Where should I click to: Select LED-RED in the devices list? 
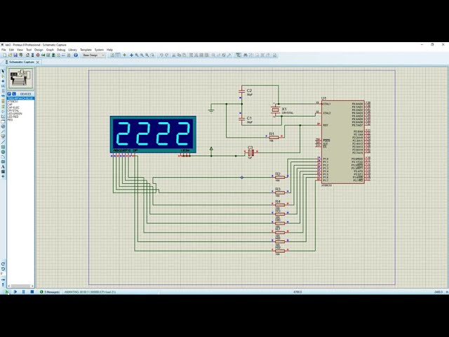point(13,117)
